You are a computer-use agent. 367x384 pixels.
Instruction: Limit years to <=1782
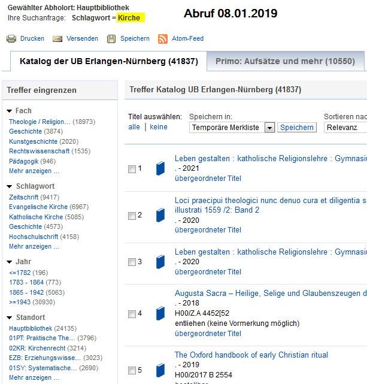tap(20, 273)
